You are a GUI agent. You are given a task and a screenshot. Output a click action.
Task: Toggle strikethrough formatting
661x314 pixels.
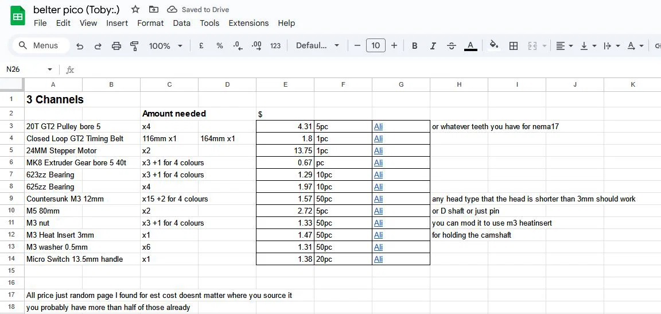(x=452, y=46)
